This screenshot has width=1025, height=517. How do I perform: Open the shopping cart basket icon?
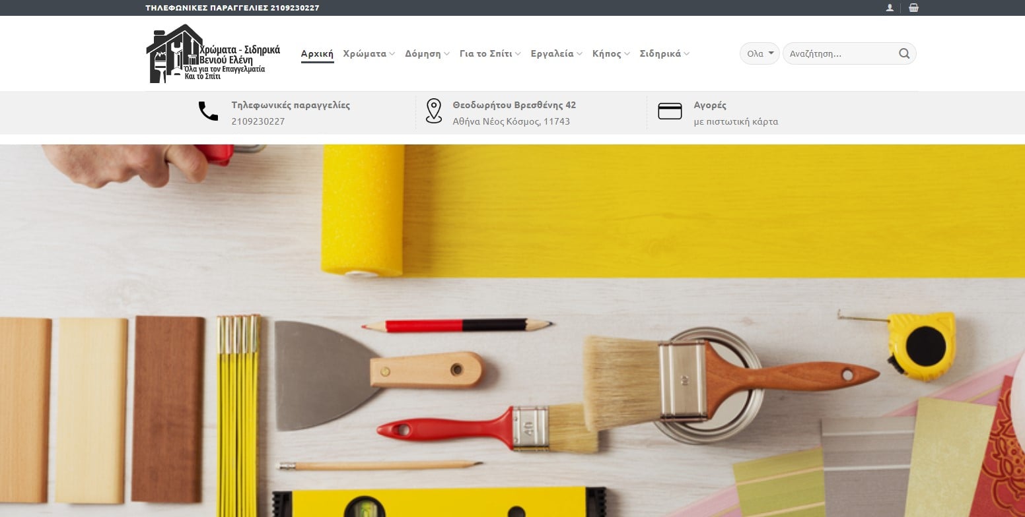[x=913, y=8]
